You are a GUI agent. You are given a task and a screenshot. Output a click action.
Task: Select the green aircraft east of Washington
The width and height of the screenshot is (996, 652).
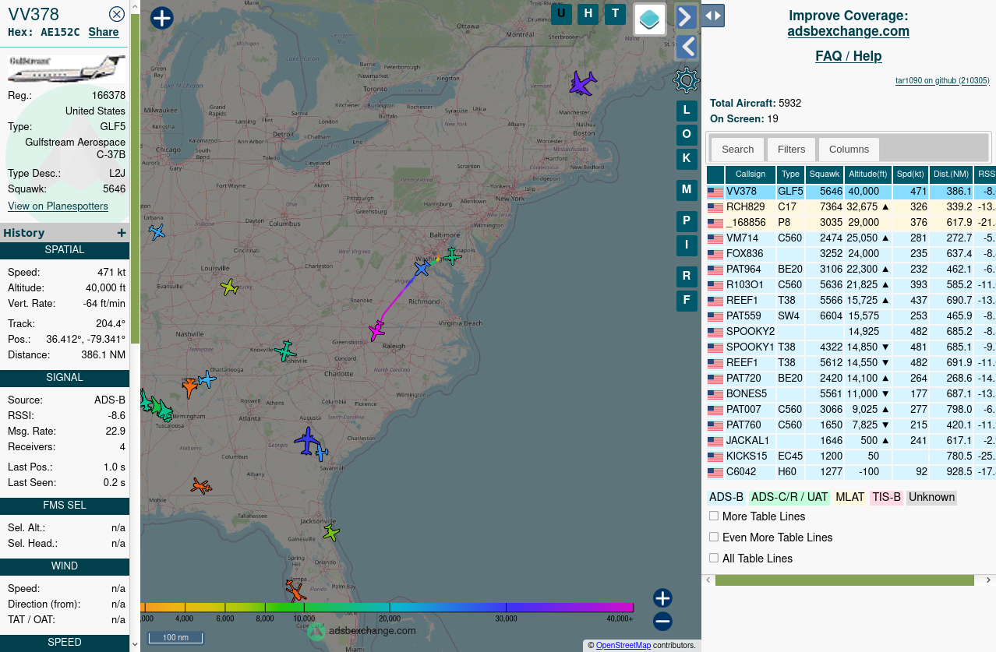[x=452, y=256]
